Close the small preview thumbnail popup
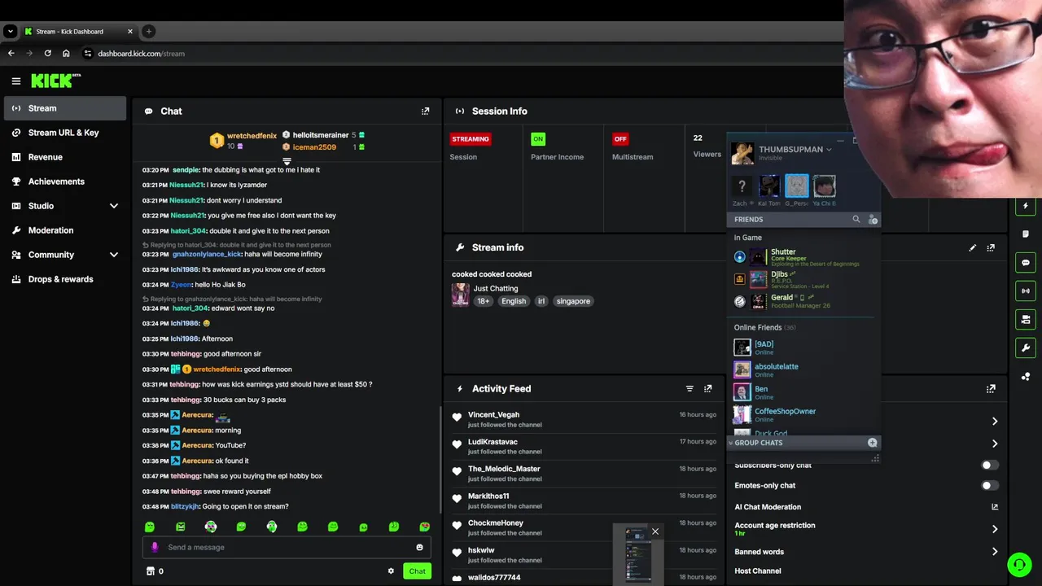The height and width of the screenshot is (586, 1042). [x=655, y=531]
